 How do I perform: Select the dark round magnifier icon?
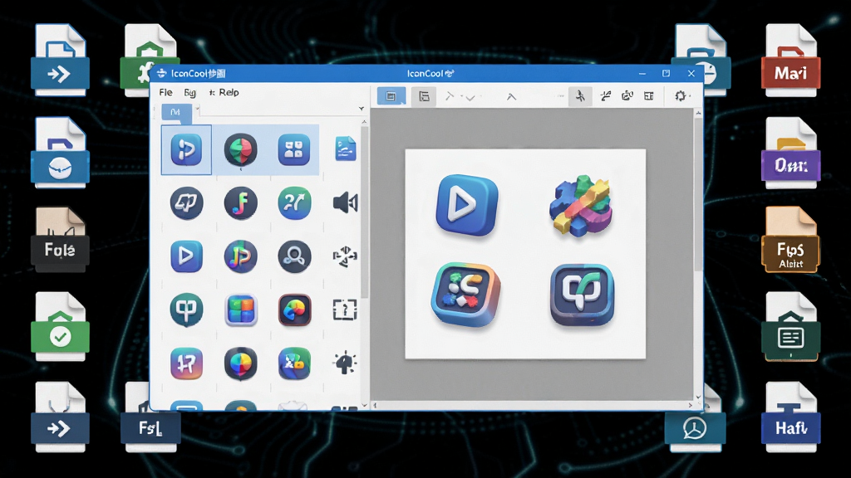294,256
